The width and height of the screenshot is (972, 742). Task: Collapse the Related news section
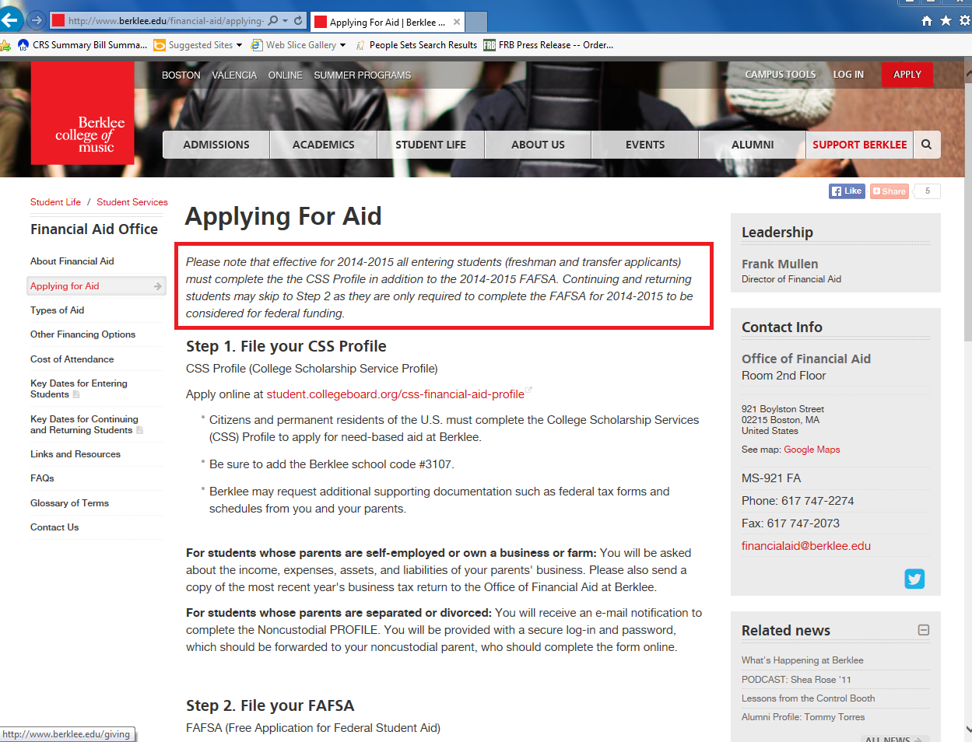pos(923,630)
